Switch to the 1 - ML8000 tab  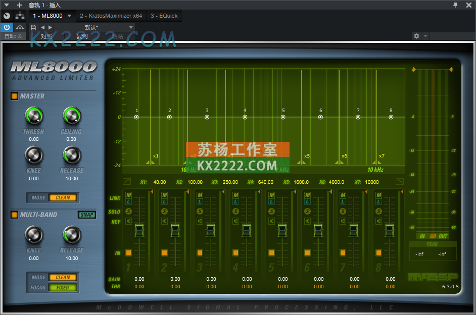(47, 16)
